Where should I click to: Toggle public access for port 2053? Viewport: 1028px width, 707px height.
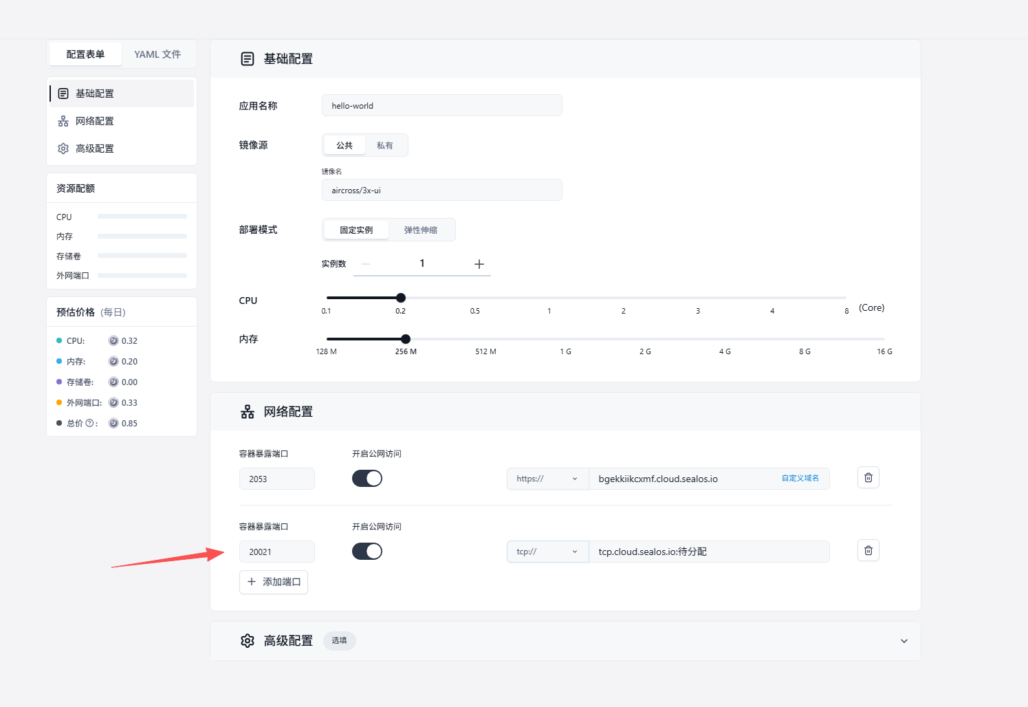coord(367,479)
